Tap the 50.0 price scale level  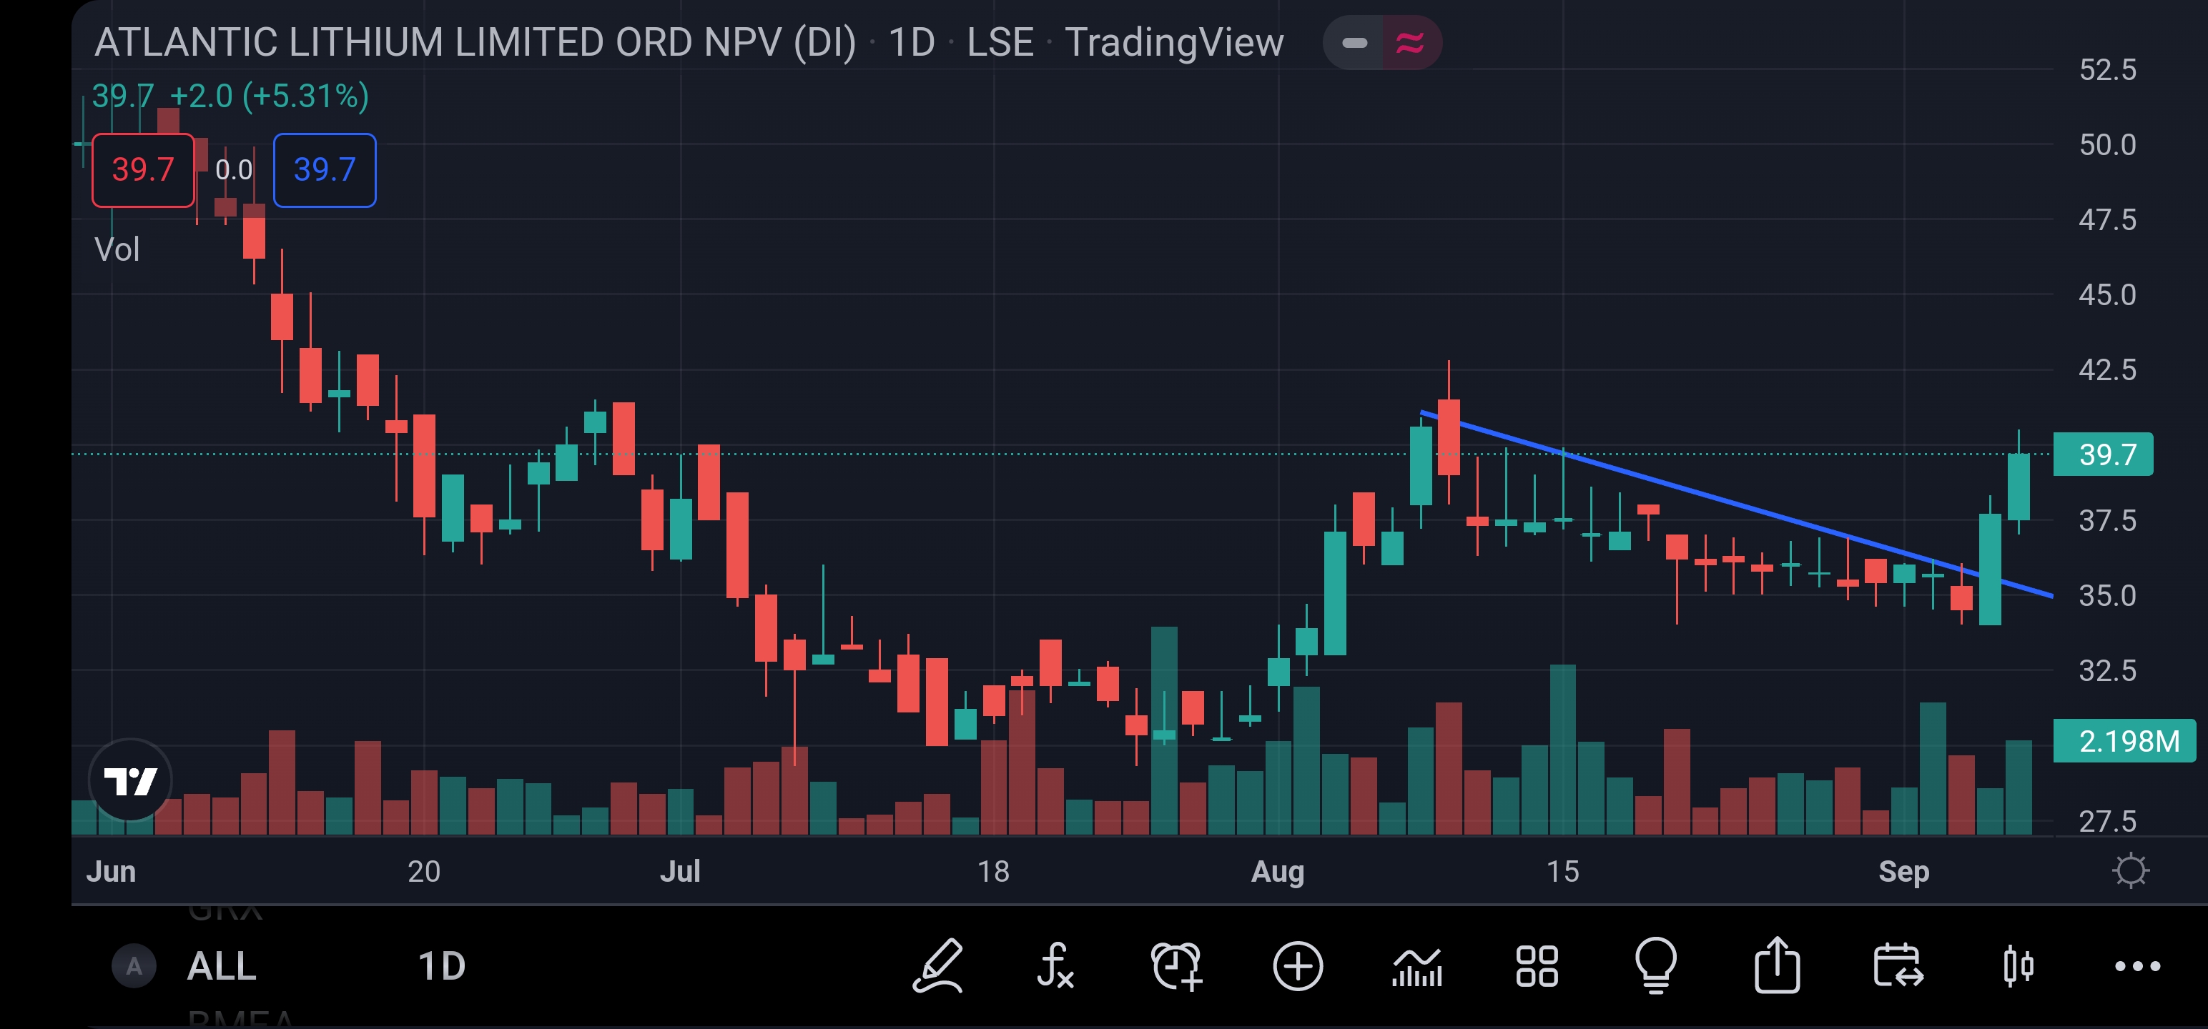point(2107,145)
